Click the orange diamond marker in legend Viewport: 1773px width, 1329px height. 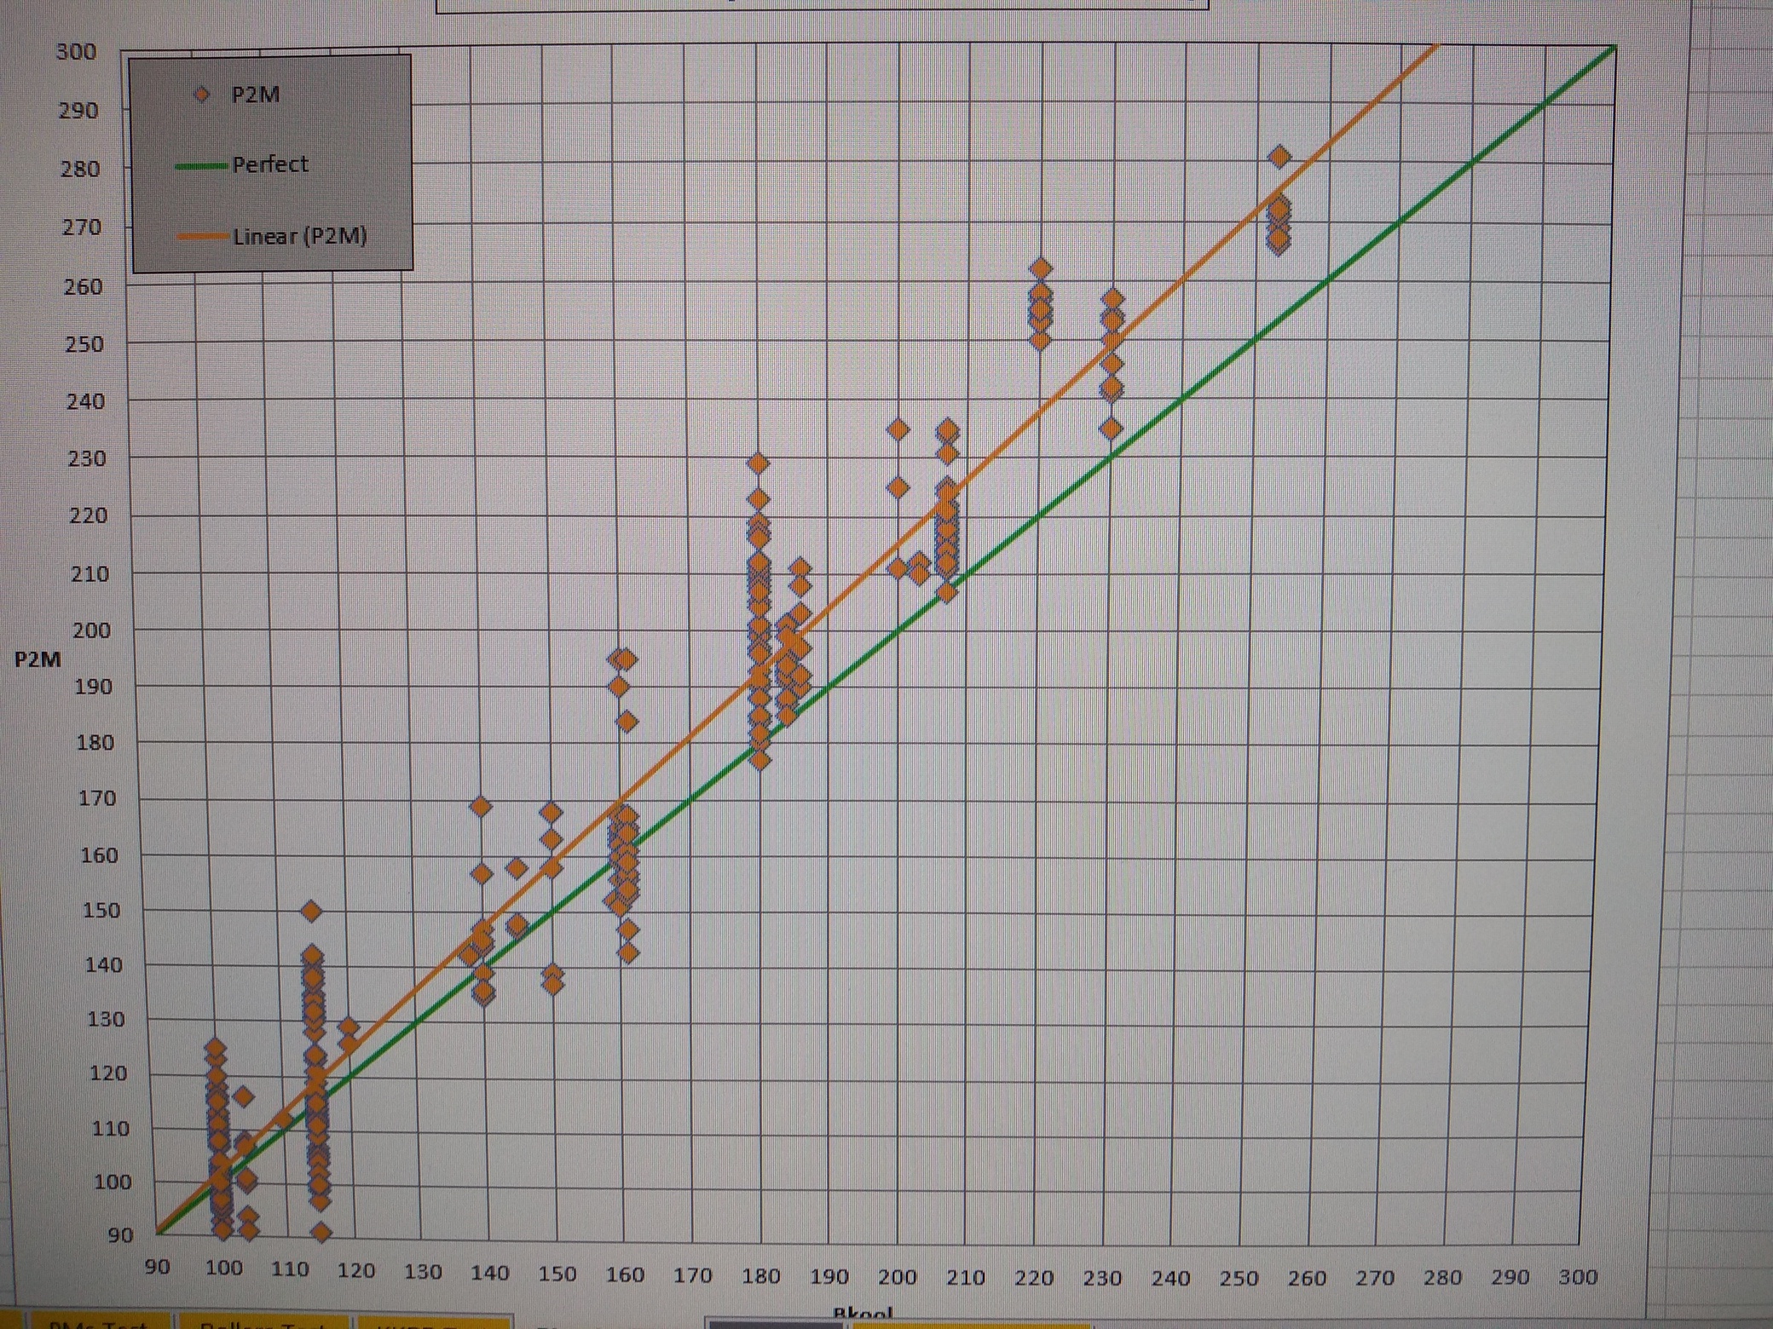(202, 95)
